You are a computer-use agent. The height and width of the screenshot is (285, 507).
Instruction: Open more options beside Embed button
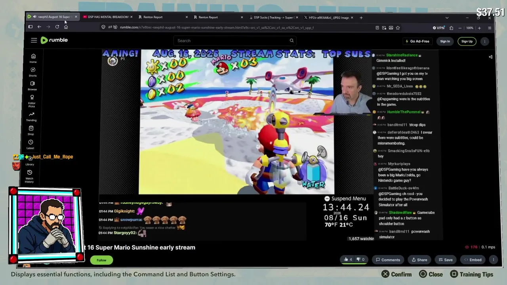(x=493, y=260)
